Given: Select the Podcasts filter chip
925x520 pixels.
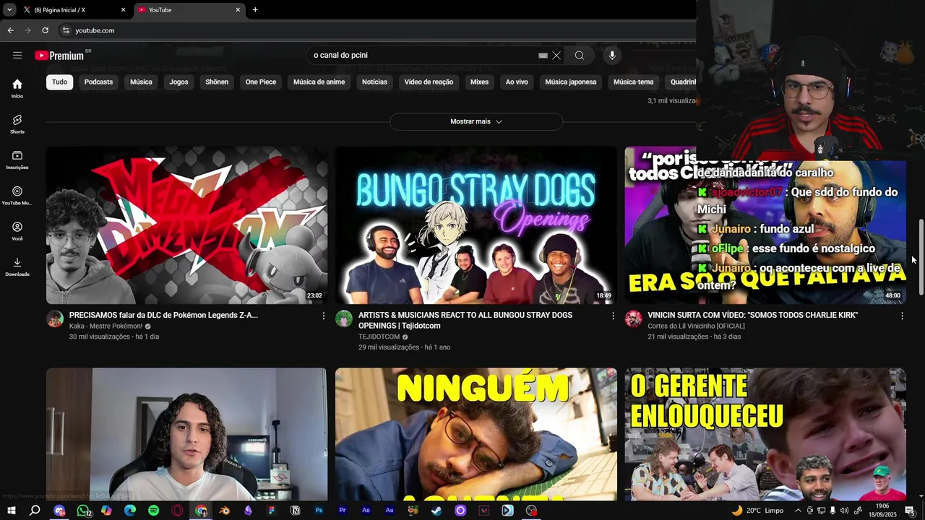Looking at the screenshot, I should 98,82.
